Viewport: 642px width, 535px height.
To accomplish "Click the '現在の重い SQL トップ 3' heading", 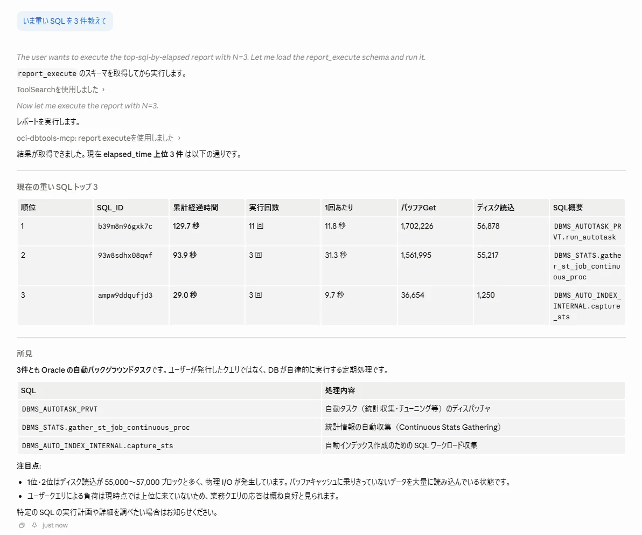I will tap(57, 187).
